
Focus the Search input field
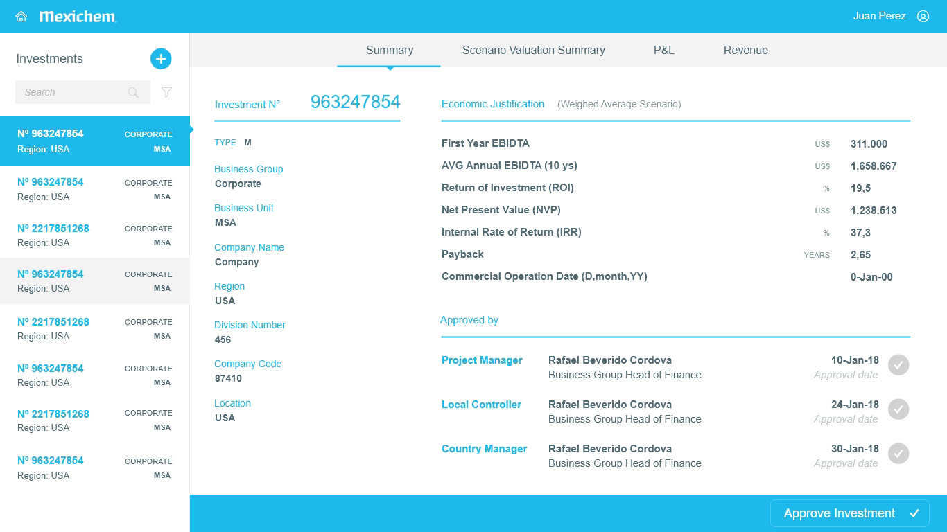[82, 92]
